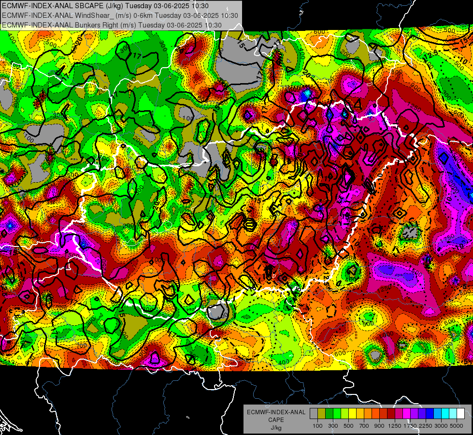Viewport: 473px width, 435px height.
Task: Click the pale cyan legend swatch left of 5000
Action: click(x=453, y=413)
